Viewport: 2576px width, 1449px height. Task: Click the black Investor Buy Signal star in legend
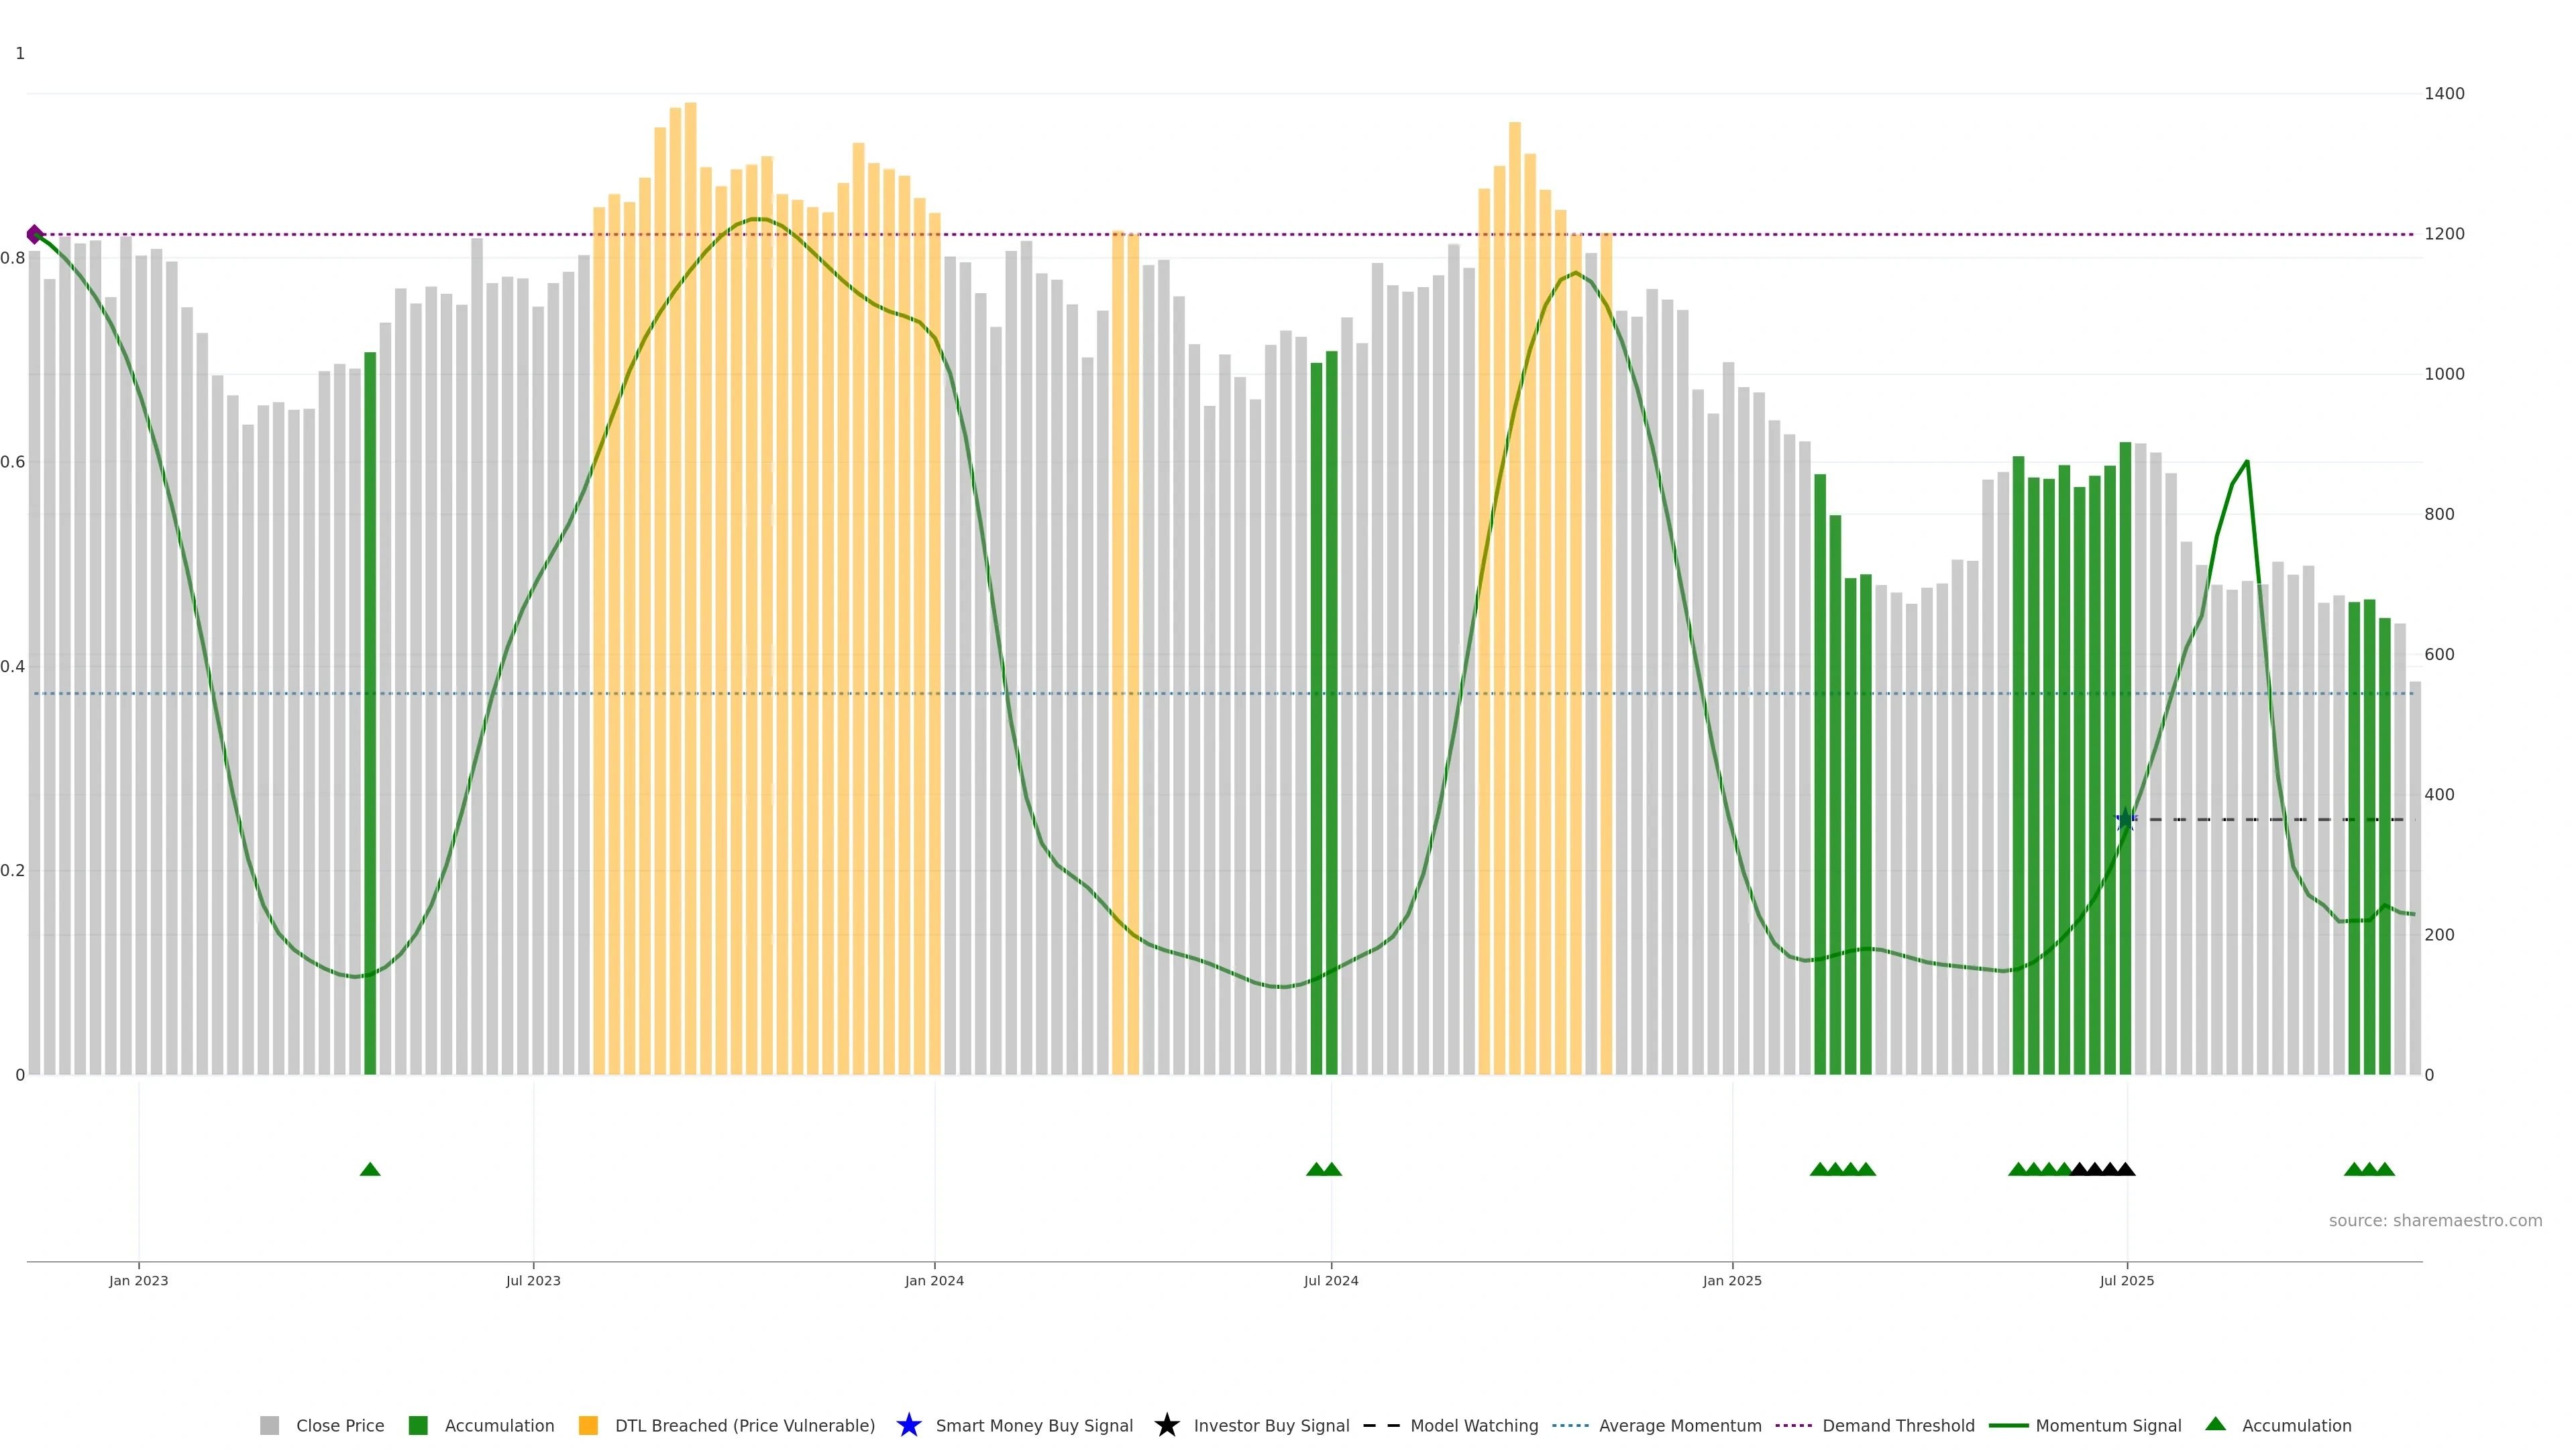click(x=1166, y=1425)
